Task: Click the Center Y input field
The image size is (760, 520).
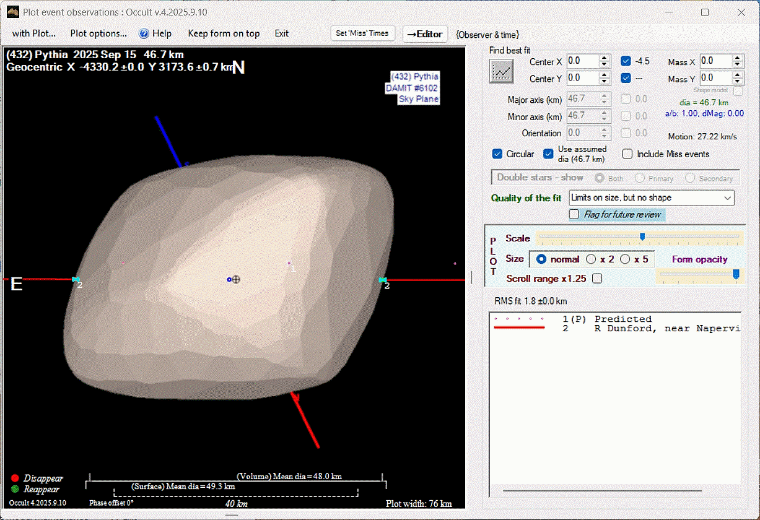Action: click(x=583, y=78)
